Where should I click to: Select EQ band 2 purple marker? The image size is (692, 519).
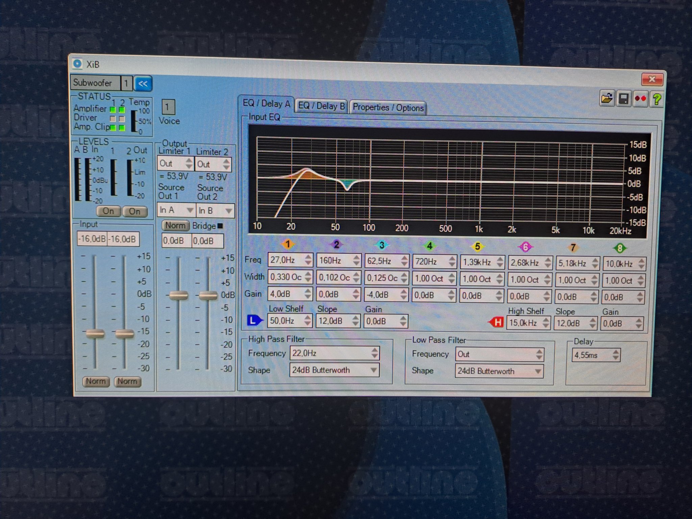(336, 244)
